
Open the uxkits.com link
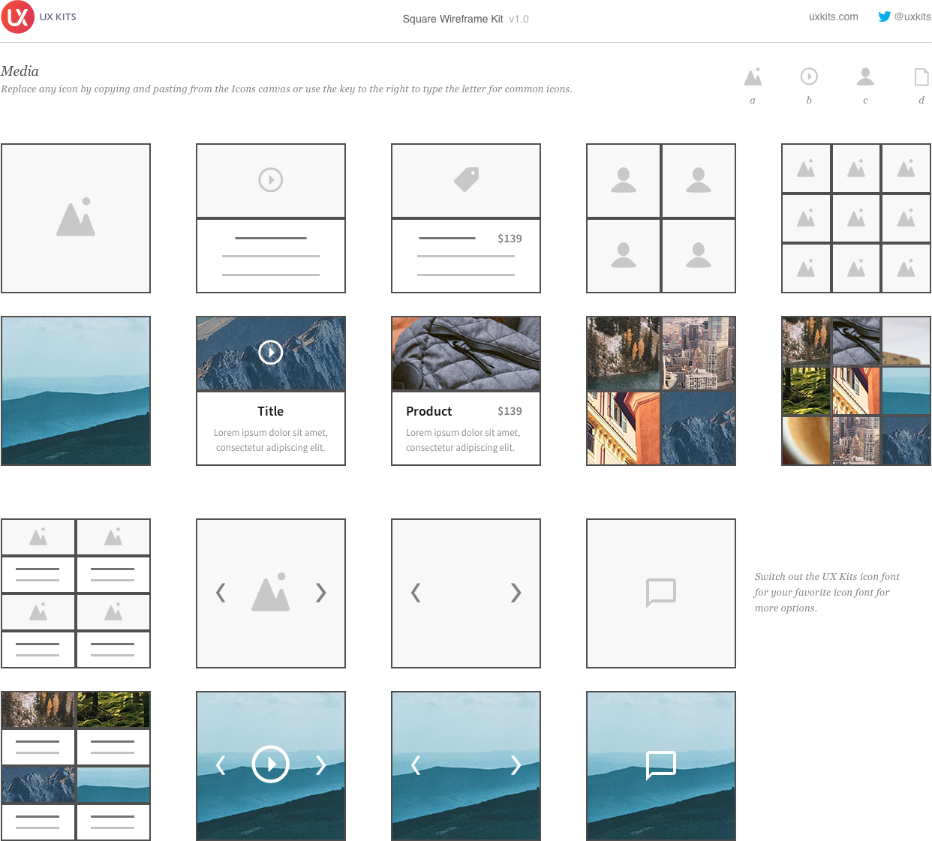[833, 17]
